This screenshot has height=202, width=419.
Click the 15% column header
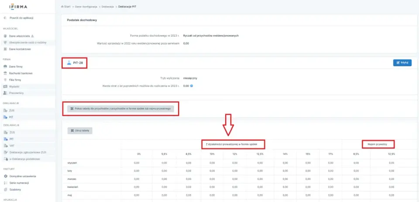tap(308, 154)
